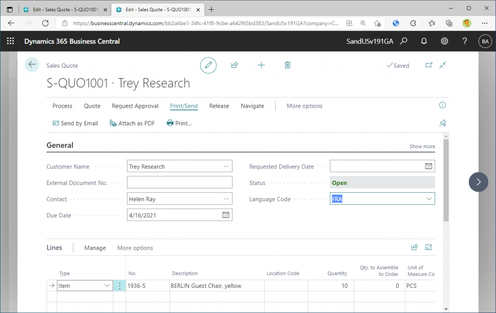Open the Contact lookup ellipsis
The width and height of the screenshot is (496, 313).
click(226, 199)
